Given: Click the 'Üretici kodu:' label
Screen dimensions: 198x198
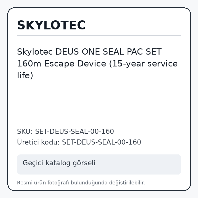Looking at the screenshot, I should tap(38, 142).
